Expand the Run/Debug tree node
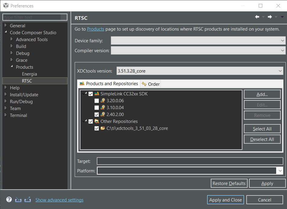The height and width of the screenshot is (209, 287). [x=5, y=101]
